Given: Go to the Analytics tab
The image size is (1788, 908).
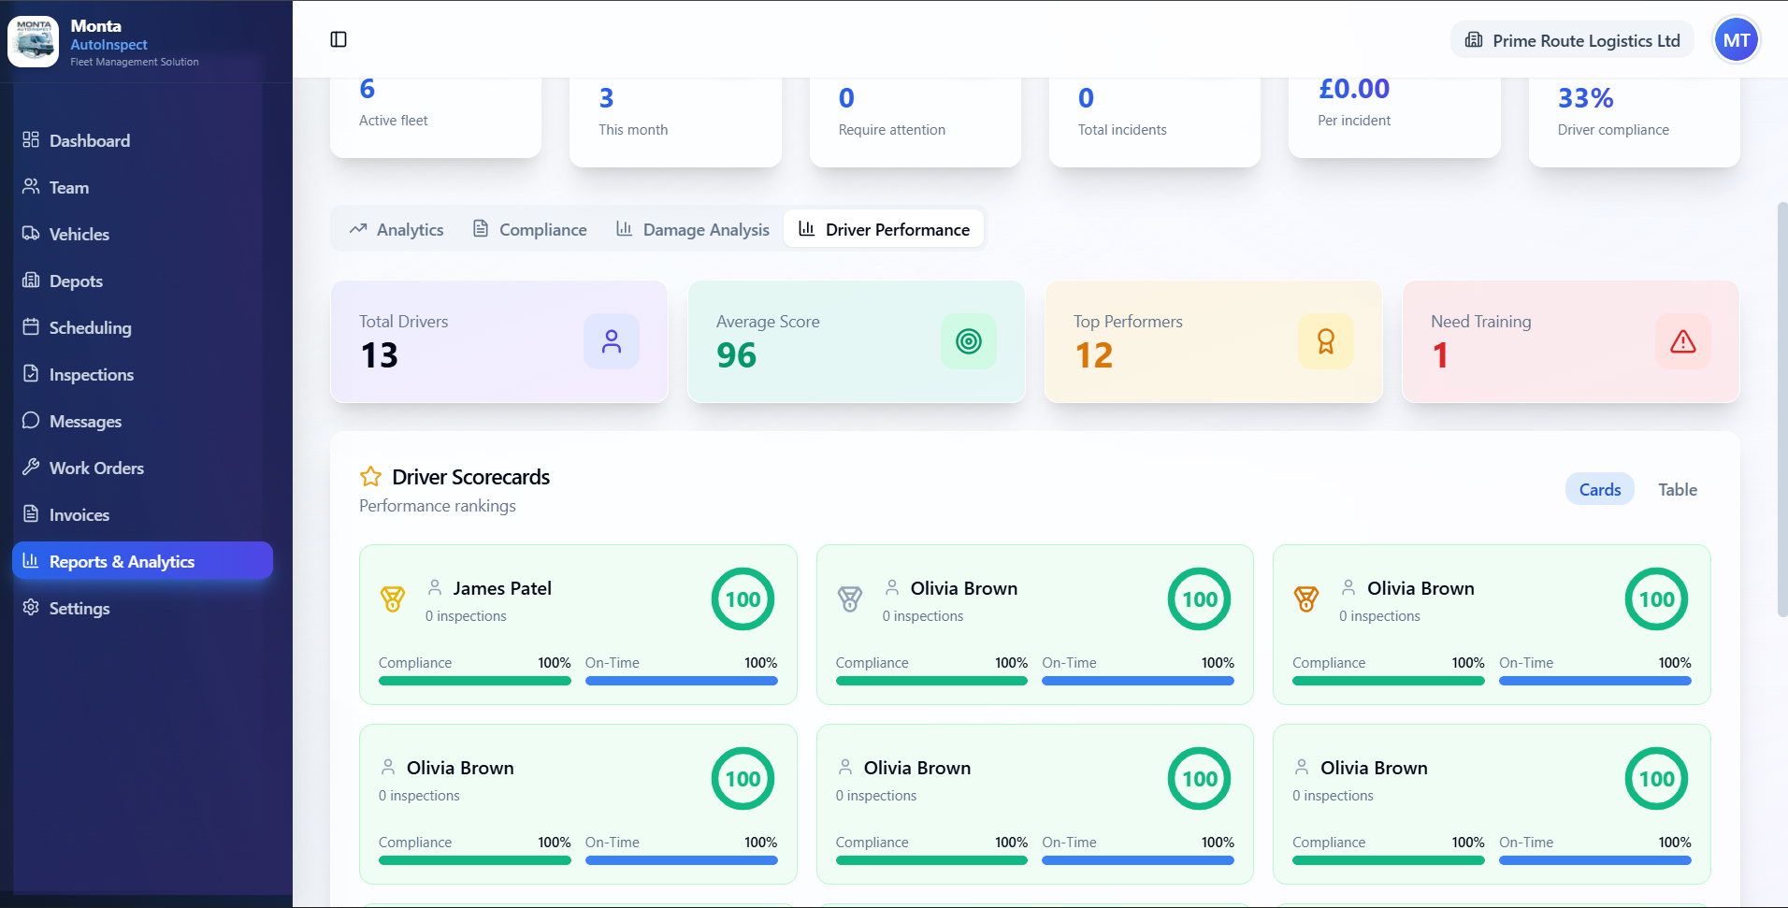Looking at the screenshot, I should 397,229.
